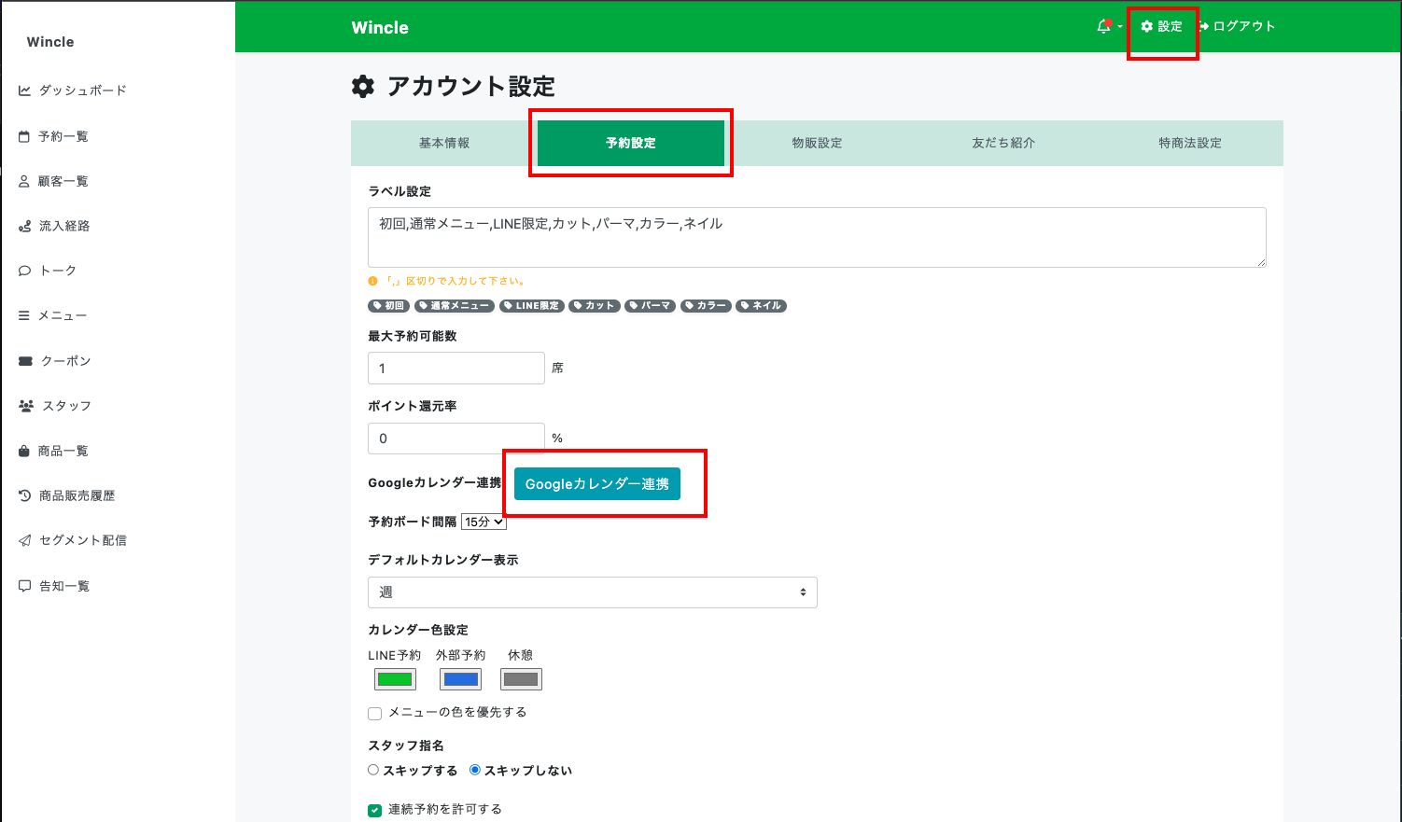The height and width of the screenshot is (822, 1402).
Task: Click the product bag icon in sidebar
Action: coord(24,451)
